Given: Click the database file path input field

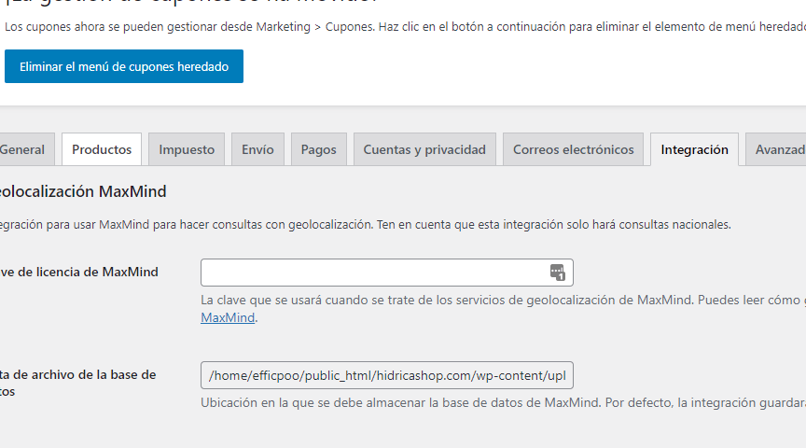Looking at the screenshot, I should (387, 375).
